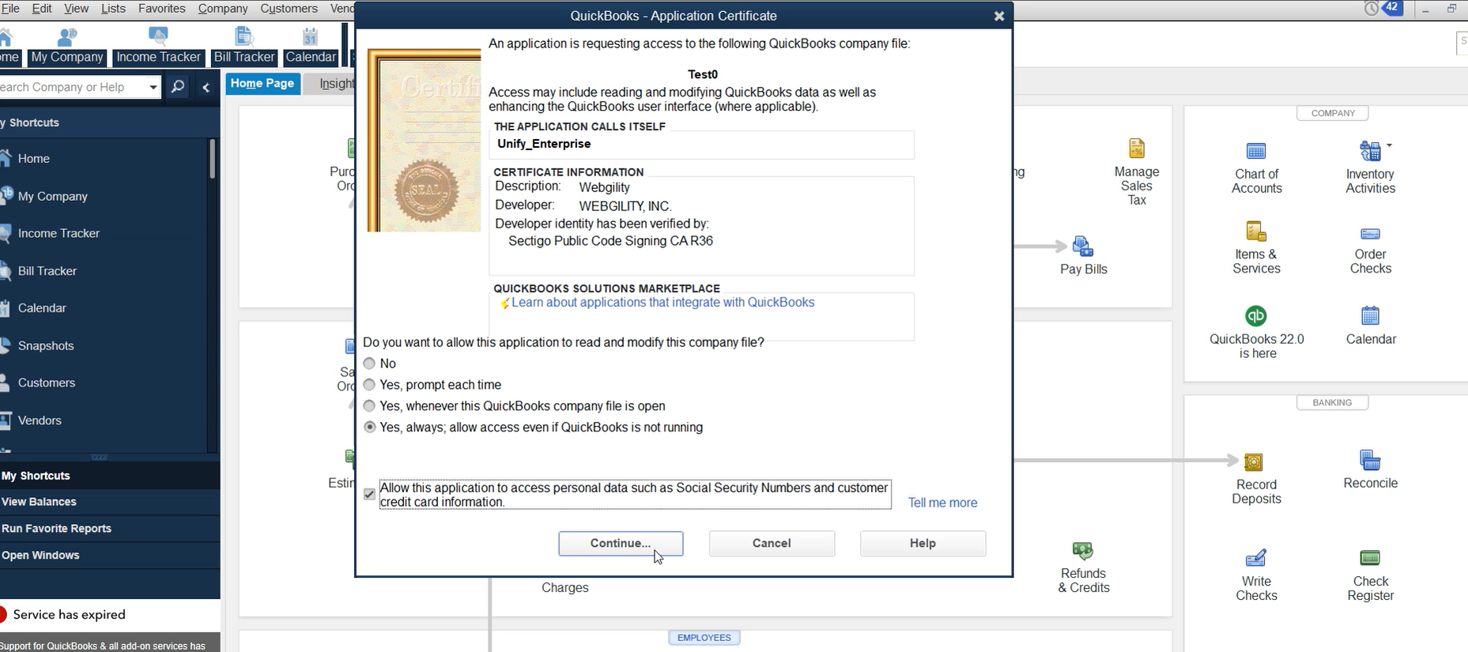Open the Favorites menu
Viewport: 1468px width, 652px height.
[161, 9]
